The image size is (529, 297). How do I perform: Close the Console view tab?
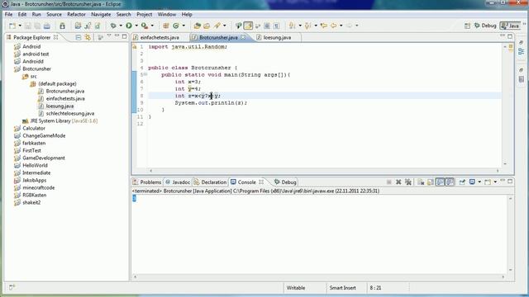tap(261, 181)
